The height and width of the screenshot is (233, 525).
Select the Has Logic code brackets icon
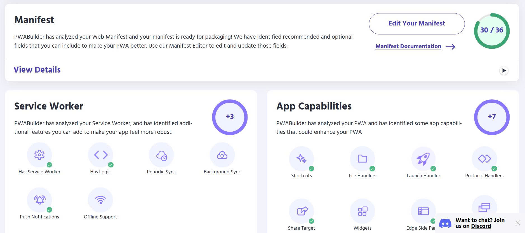click(100, 155)
